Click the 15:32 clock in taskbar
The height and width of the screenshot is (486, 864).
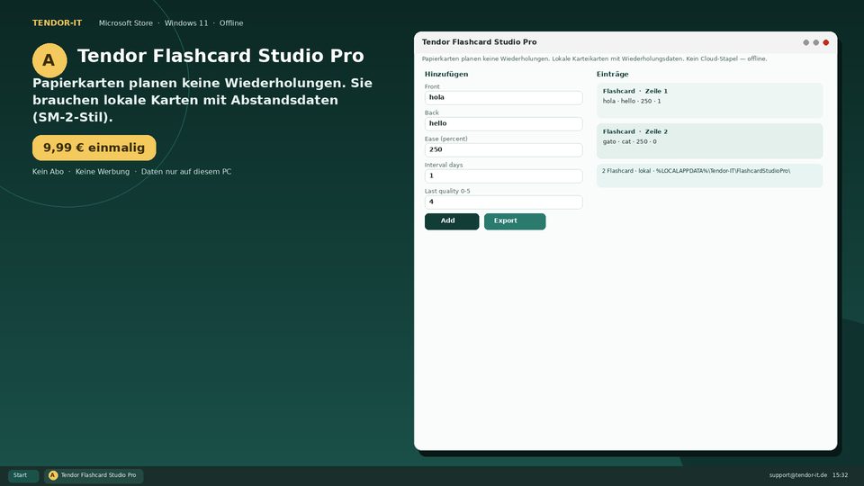click(x=841, y=475)
